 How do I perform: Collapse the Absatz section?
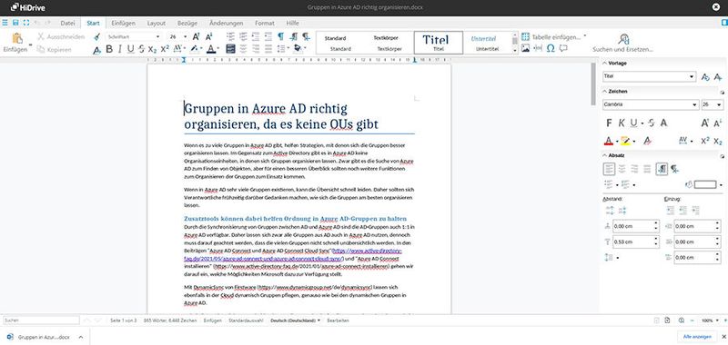point(605,156)
